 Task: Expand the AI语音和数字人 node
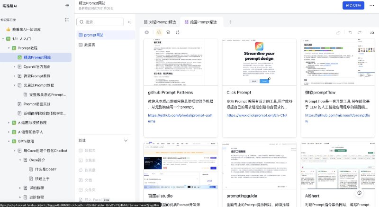coord(9,132)
